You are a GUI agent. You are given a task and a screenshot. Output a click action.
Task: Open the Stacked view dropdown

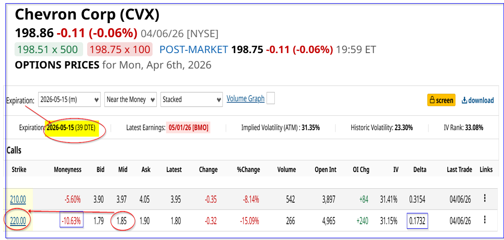(191, 99)
